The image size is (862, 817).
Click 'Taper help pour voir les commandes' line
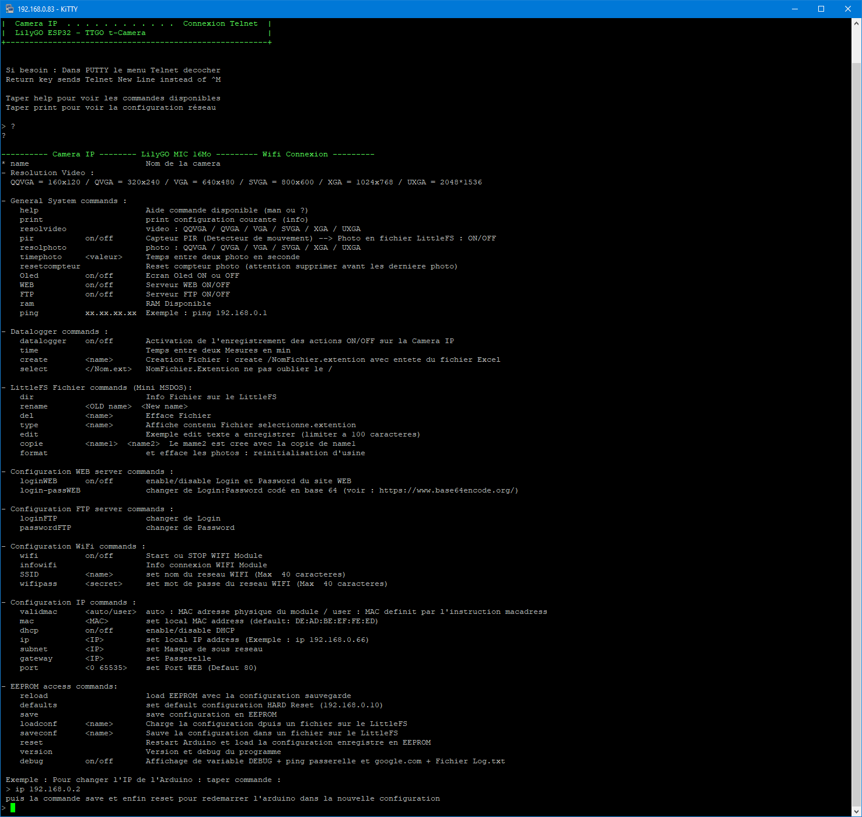tap(113, 98)
